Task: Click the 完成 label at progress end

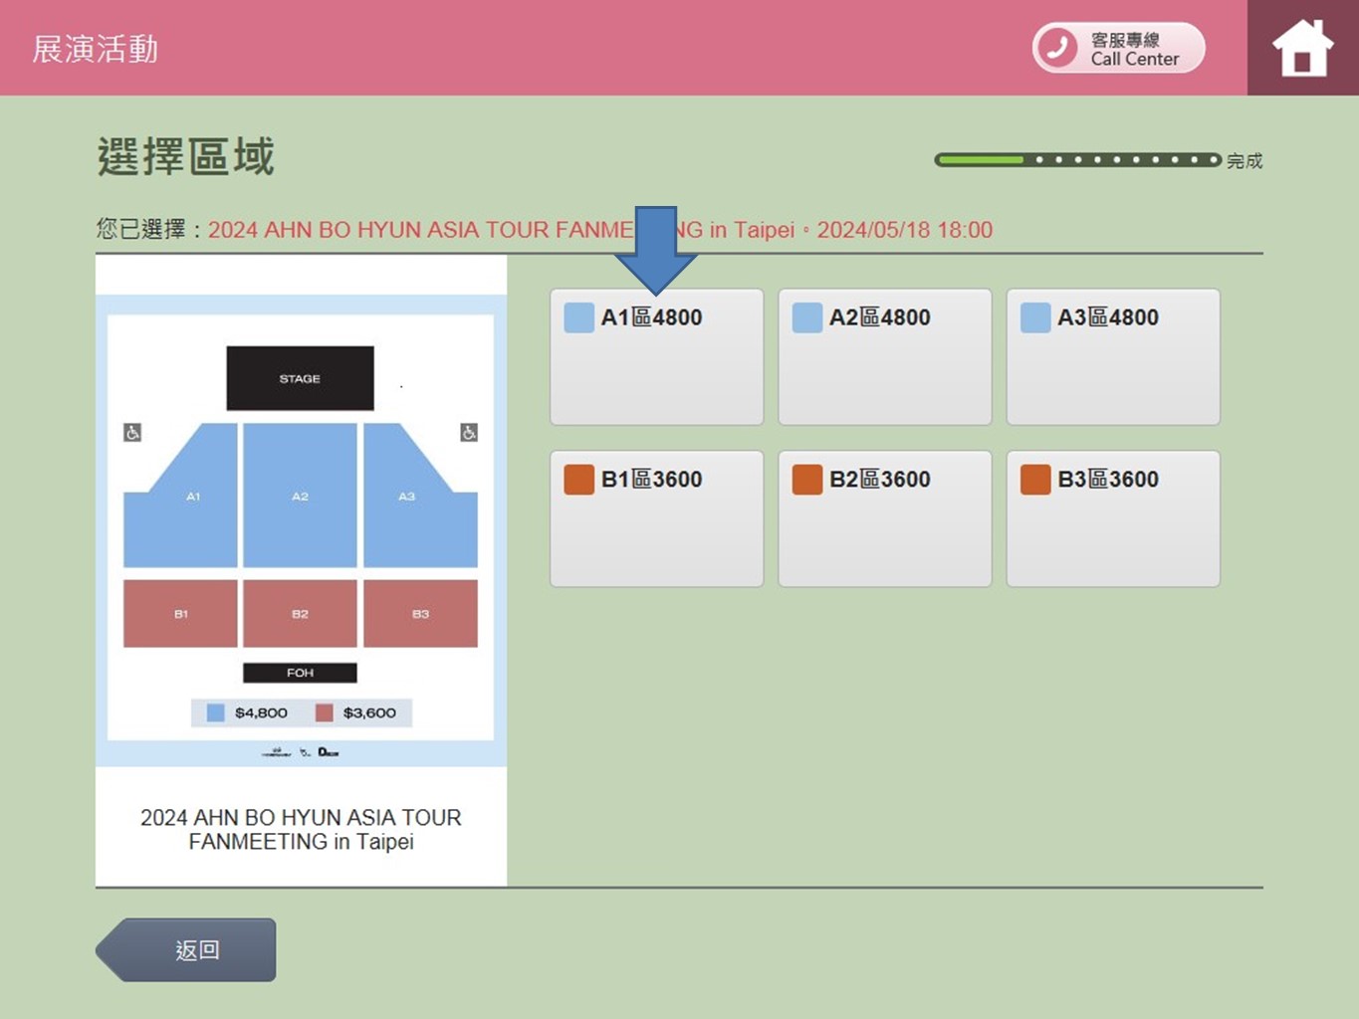Action: click(1245, 160)
